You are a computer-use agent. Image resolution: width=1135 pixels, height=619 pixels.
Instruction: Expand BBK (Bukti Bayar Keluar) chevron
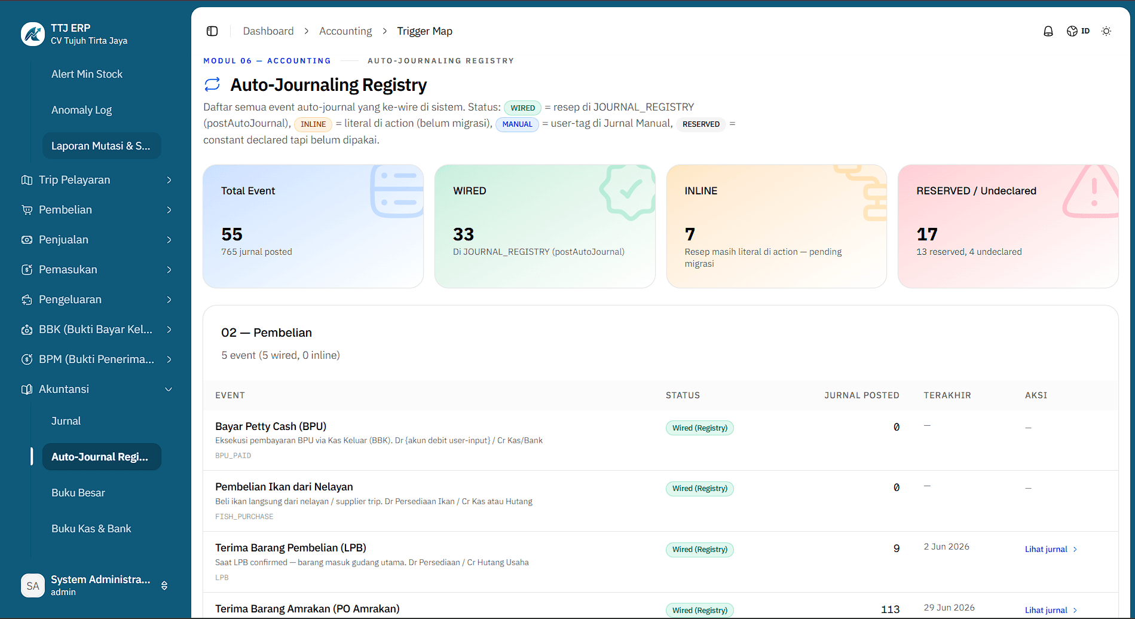tap(169, 330)
